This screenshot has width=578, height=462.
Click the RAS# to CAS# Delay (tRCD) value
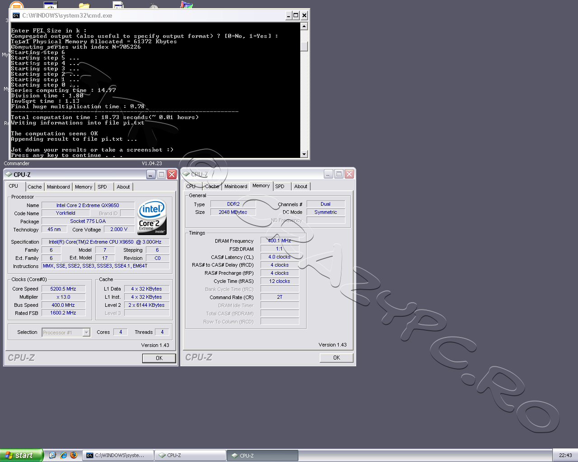[280, 265]
